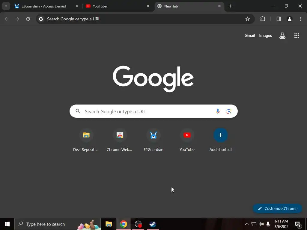Viewport: 307px width, 230px height.
Task: Go forward with the forward arrow
Action: point(17,19)
